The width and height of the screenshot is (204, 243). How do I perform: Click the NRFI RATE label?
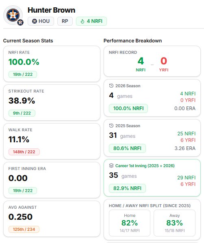pos(19,52)
